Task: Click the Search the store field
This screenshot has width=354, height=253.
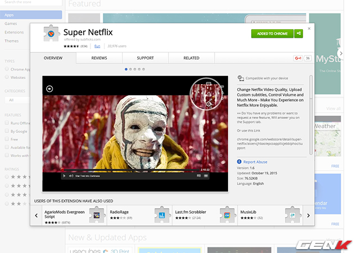Action: coord(31,2)
